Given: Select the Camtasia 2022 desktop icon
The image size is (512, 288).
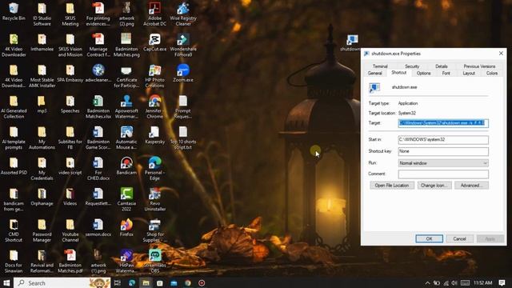Looking at the screenshot, I should click(x=126, y=199).
